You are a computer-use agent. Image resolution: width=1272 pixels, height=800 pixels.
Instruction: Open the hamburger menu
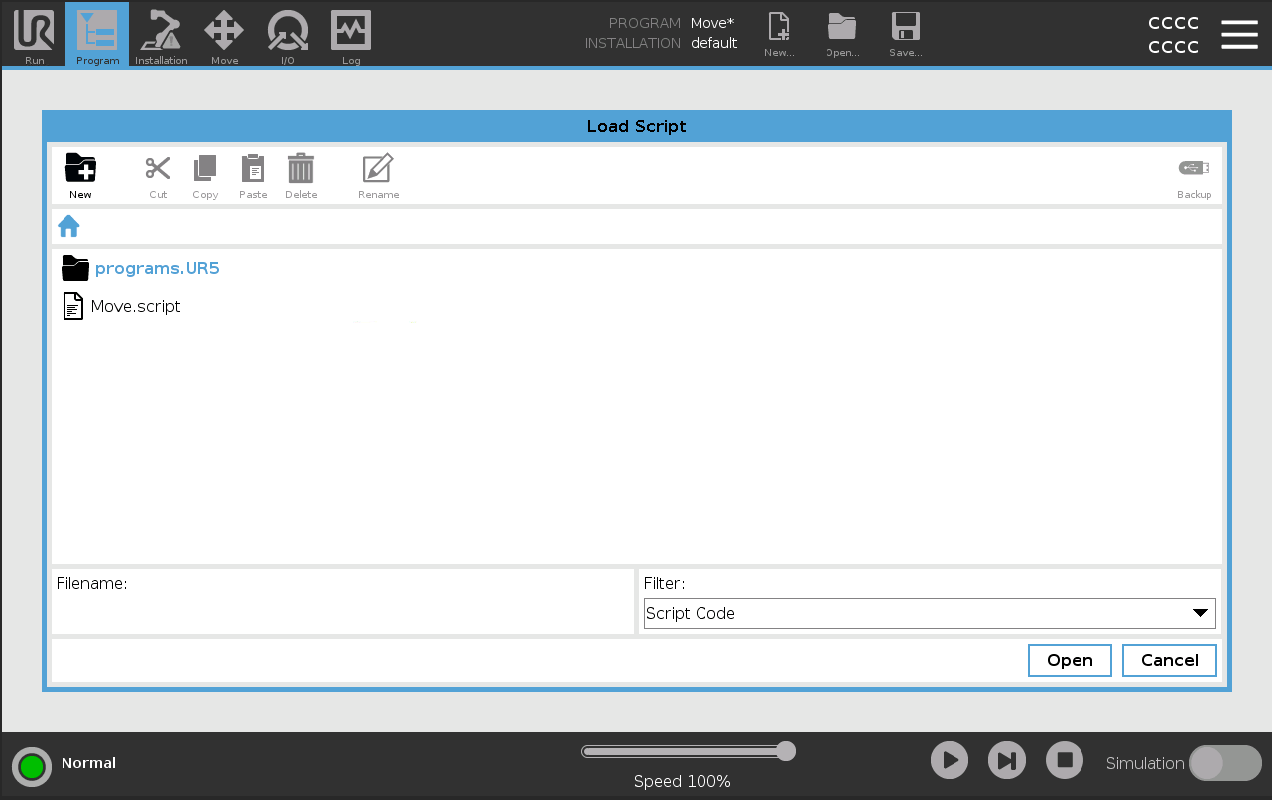point(1239,34)
